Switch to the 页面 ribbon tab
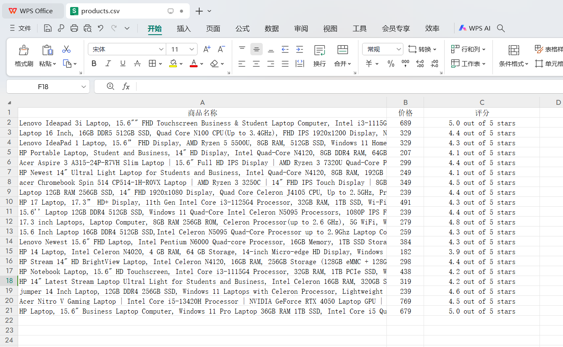The width and height of the screenshot is (563, 347). coord(213,28)
